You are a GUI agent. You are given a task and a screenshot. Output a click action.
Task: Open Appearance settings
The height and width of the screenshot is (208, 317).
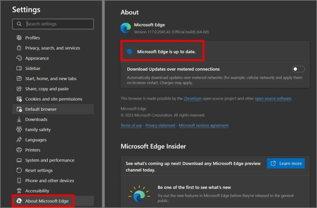(53, 58)
